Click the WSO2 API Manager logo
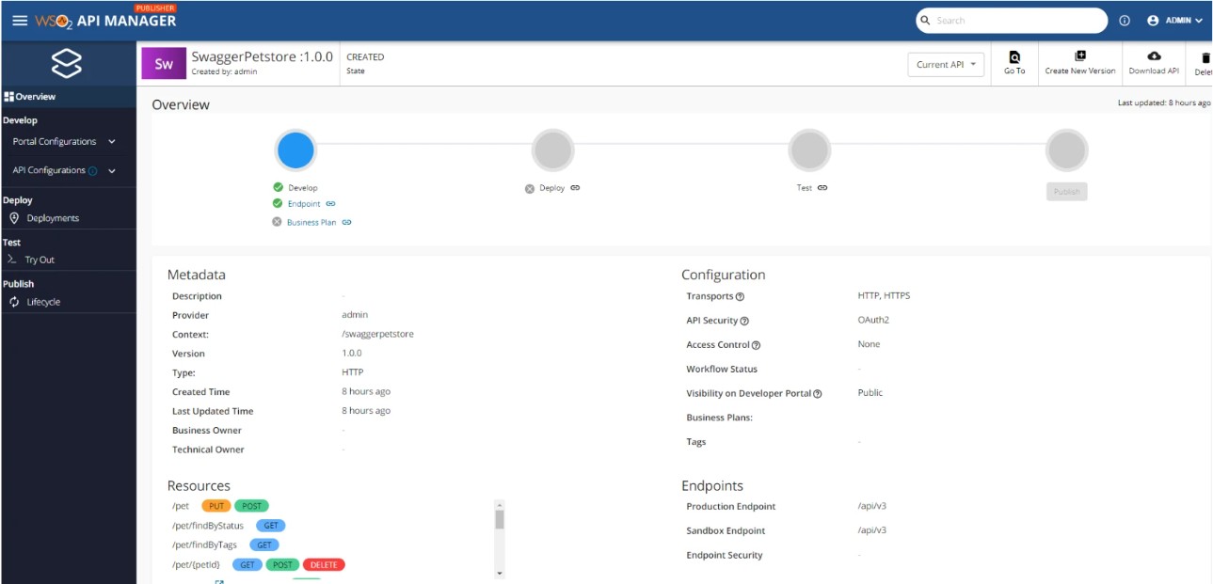The width and height of the screenshot is (1213, 584). (105, 20)
